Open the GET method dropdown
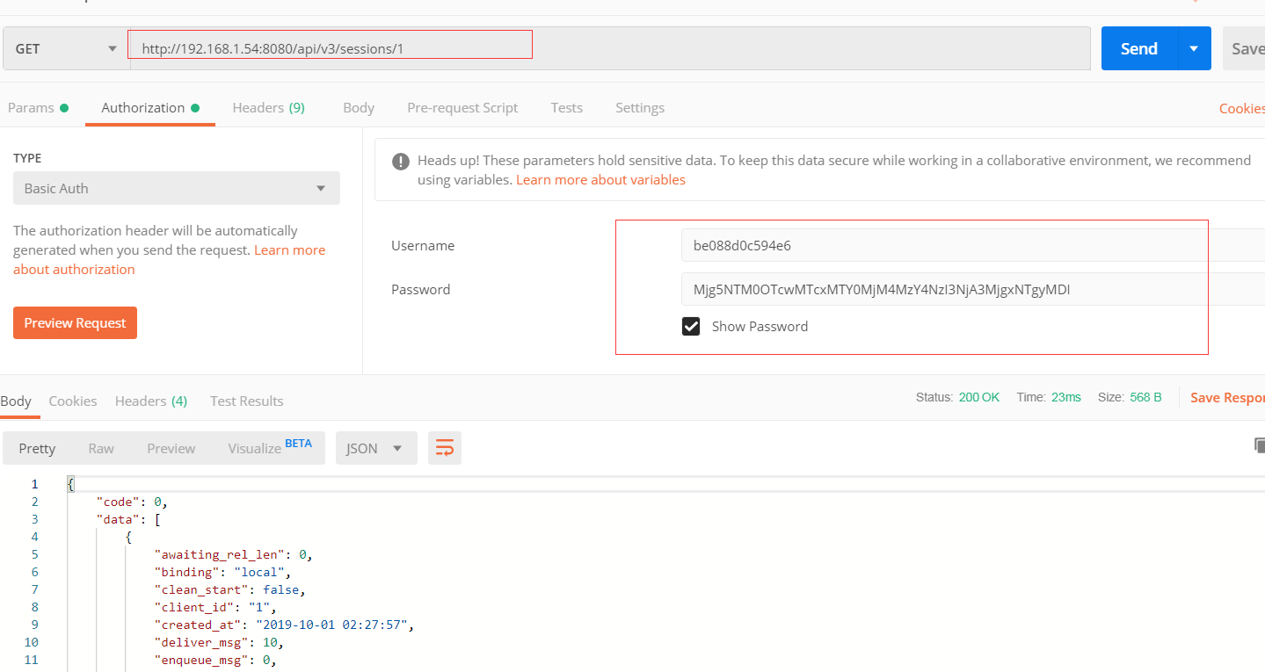Image resolution: width=1265 pixels, height=672 pixels. coord(66,49)
